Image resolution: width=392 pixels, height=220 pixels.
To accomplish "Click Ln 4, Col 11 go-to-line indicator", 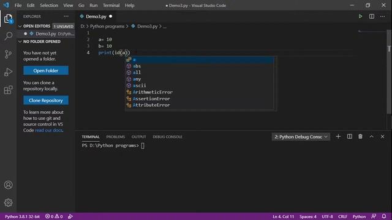I will (x=283, y=216).
